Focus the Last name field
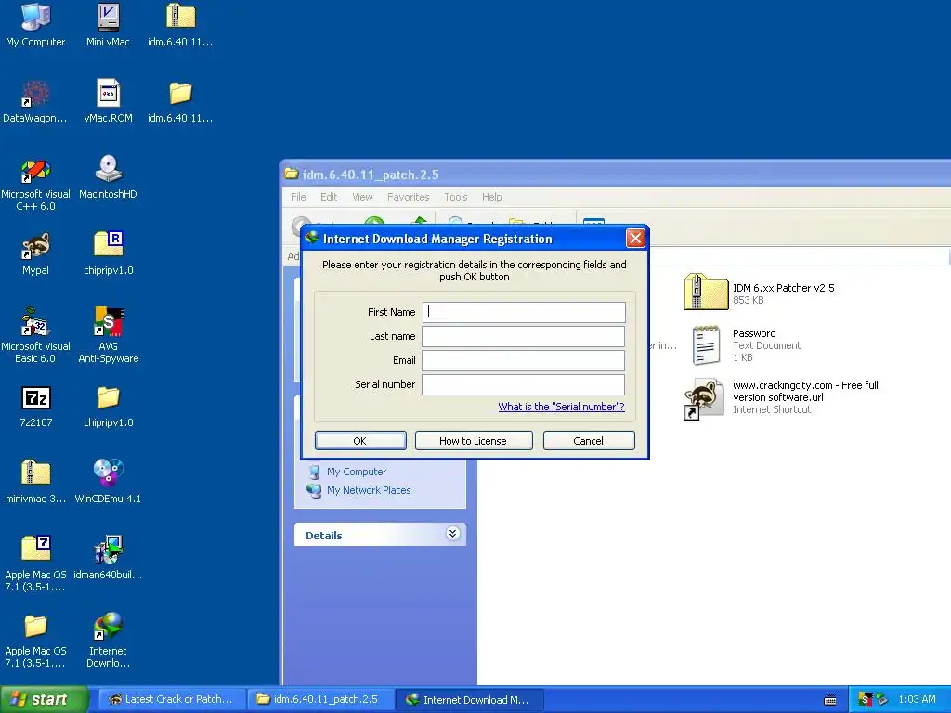The image size is (951, 713). (x=524, y=336)
